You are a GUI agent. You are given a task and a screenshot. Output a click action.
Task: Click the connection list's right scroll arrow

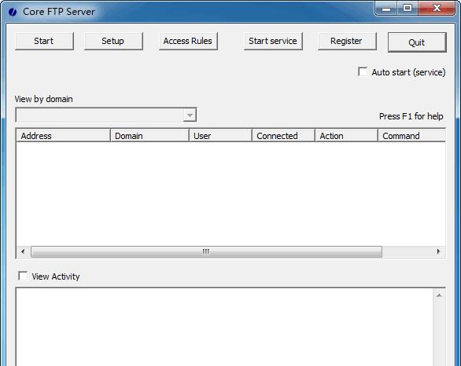(x=439, y=251)
